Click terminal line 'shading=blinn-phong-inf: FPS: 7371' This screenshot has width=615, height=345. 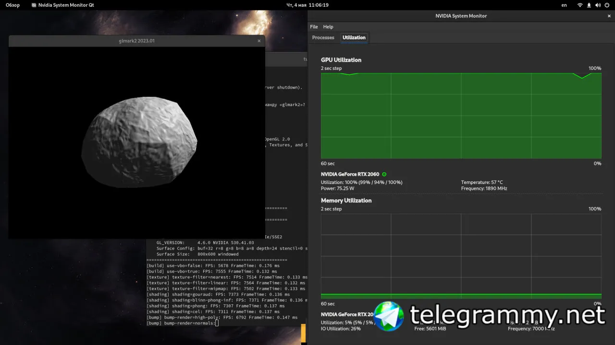click(227, 300)
